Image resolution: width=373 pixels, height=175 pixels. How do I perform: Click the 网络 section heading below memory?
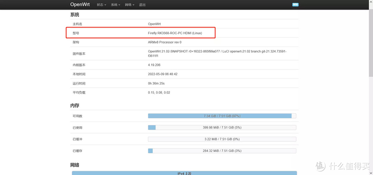pyautogui.click(x=75, y=165)
